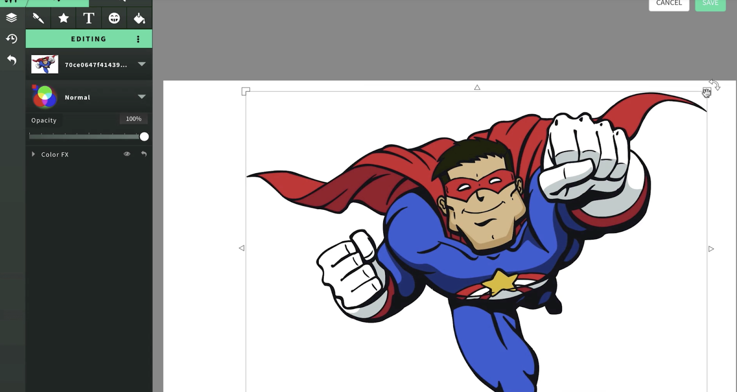
Task: Open the history clock icon
Action: click(x=12, y=39)
